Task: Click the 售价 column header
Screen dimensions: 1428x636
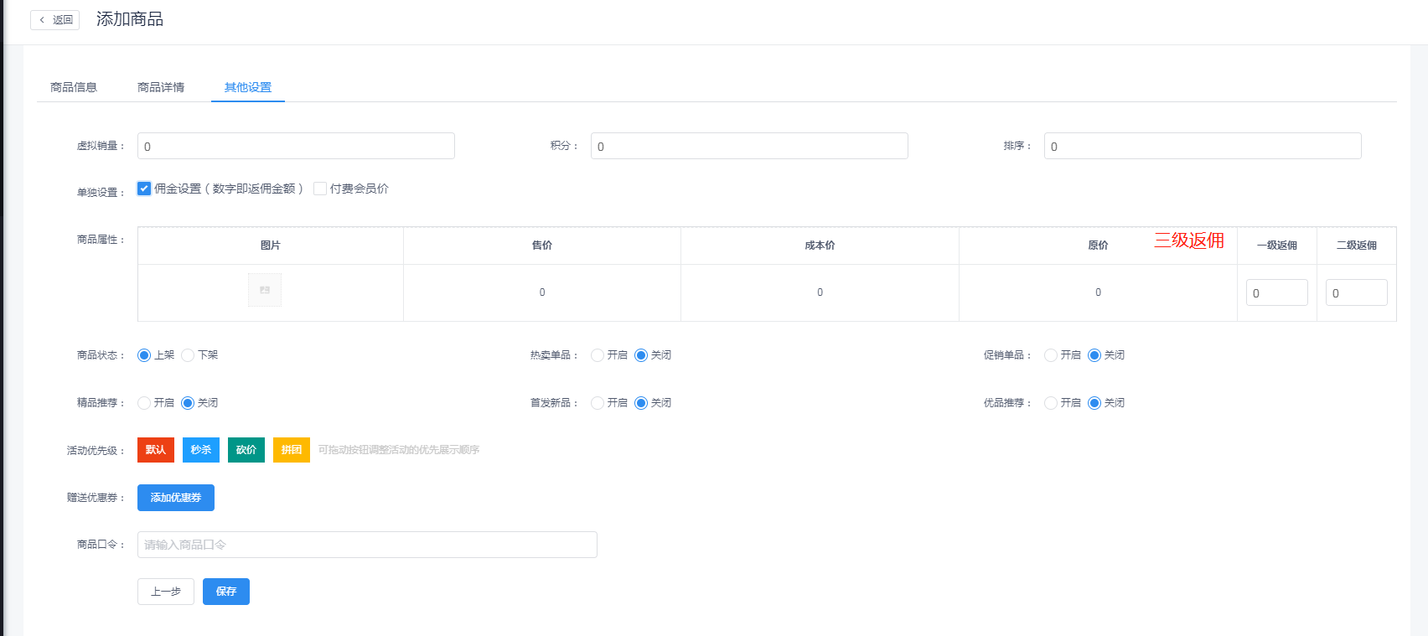Action: (542, 246)
